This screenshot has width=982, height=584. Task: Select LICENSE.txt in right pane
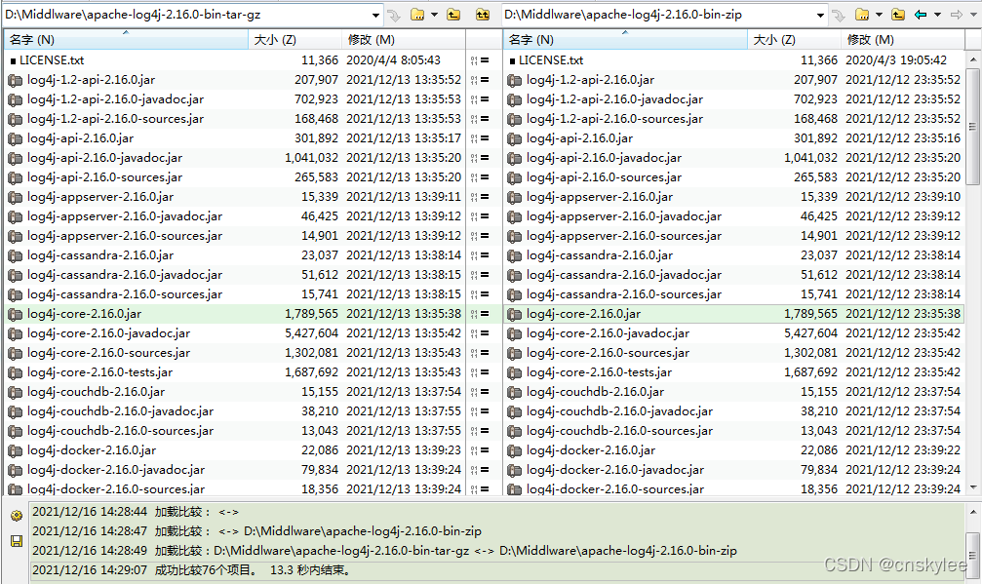551,60
